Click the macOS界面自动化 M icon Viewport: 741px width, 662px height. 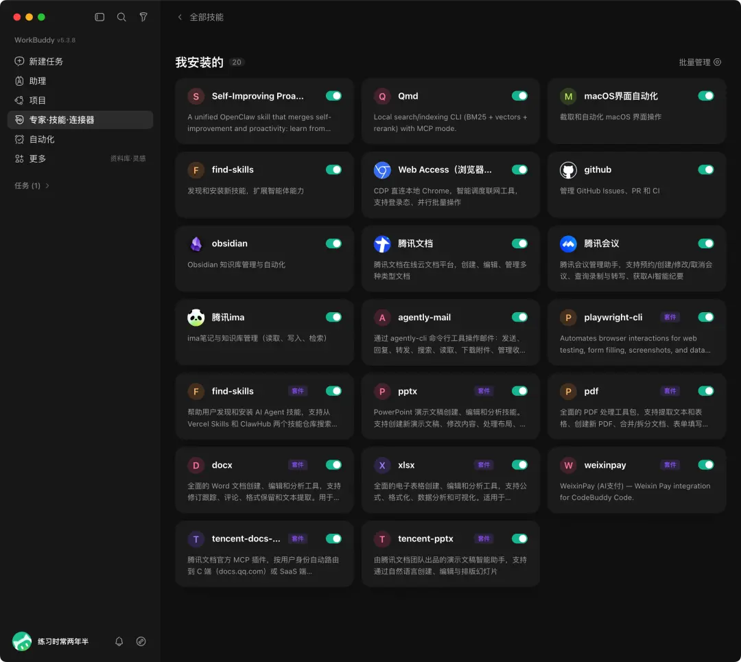[568, 97]
